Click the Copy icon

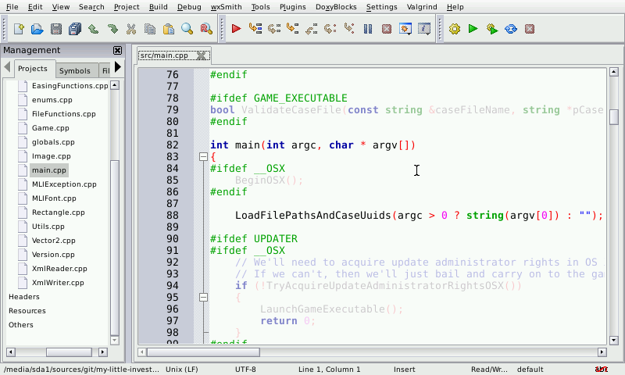[150, 29]
